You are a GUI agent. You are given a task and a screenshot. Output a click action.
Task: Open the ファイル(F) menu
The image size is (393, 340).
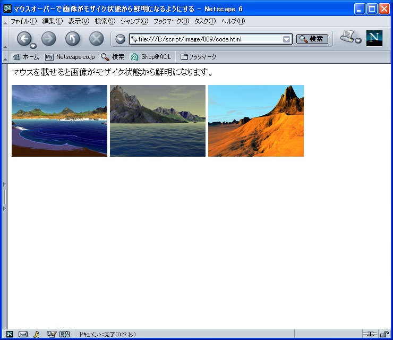coord(23,21)
